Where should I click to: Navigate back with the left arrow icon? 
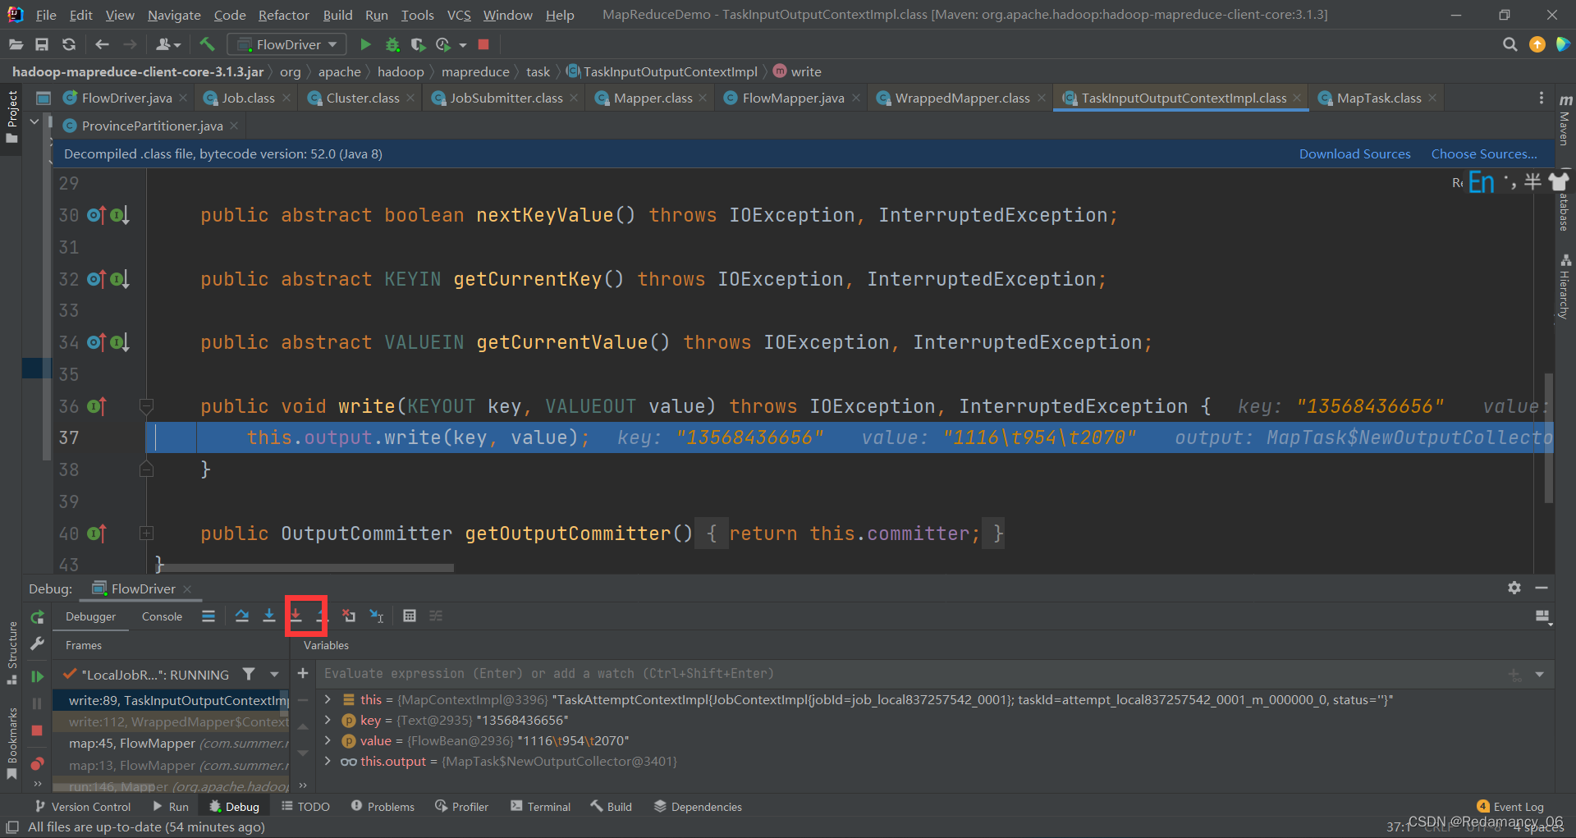(102, 44)
